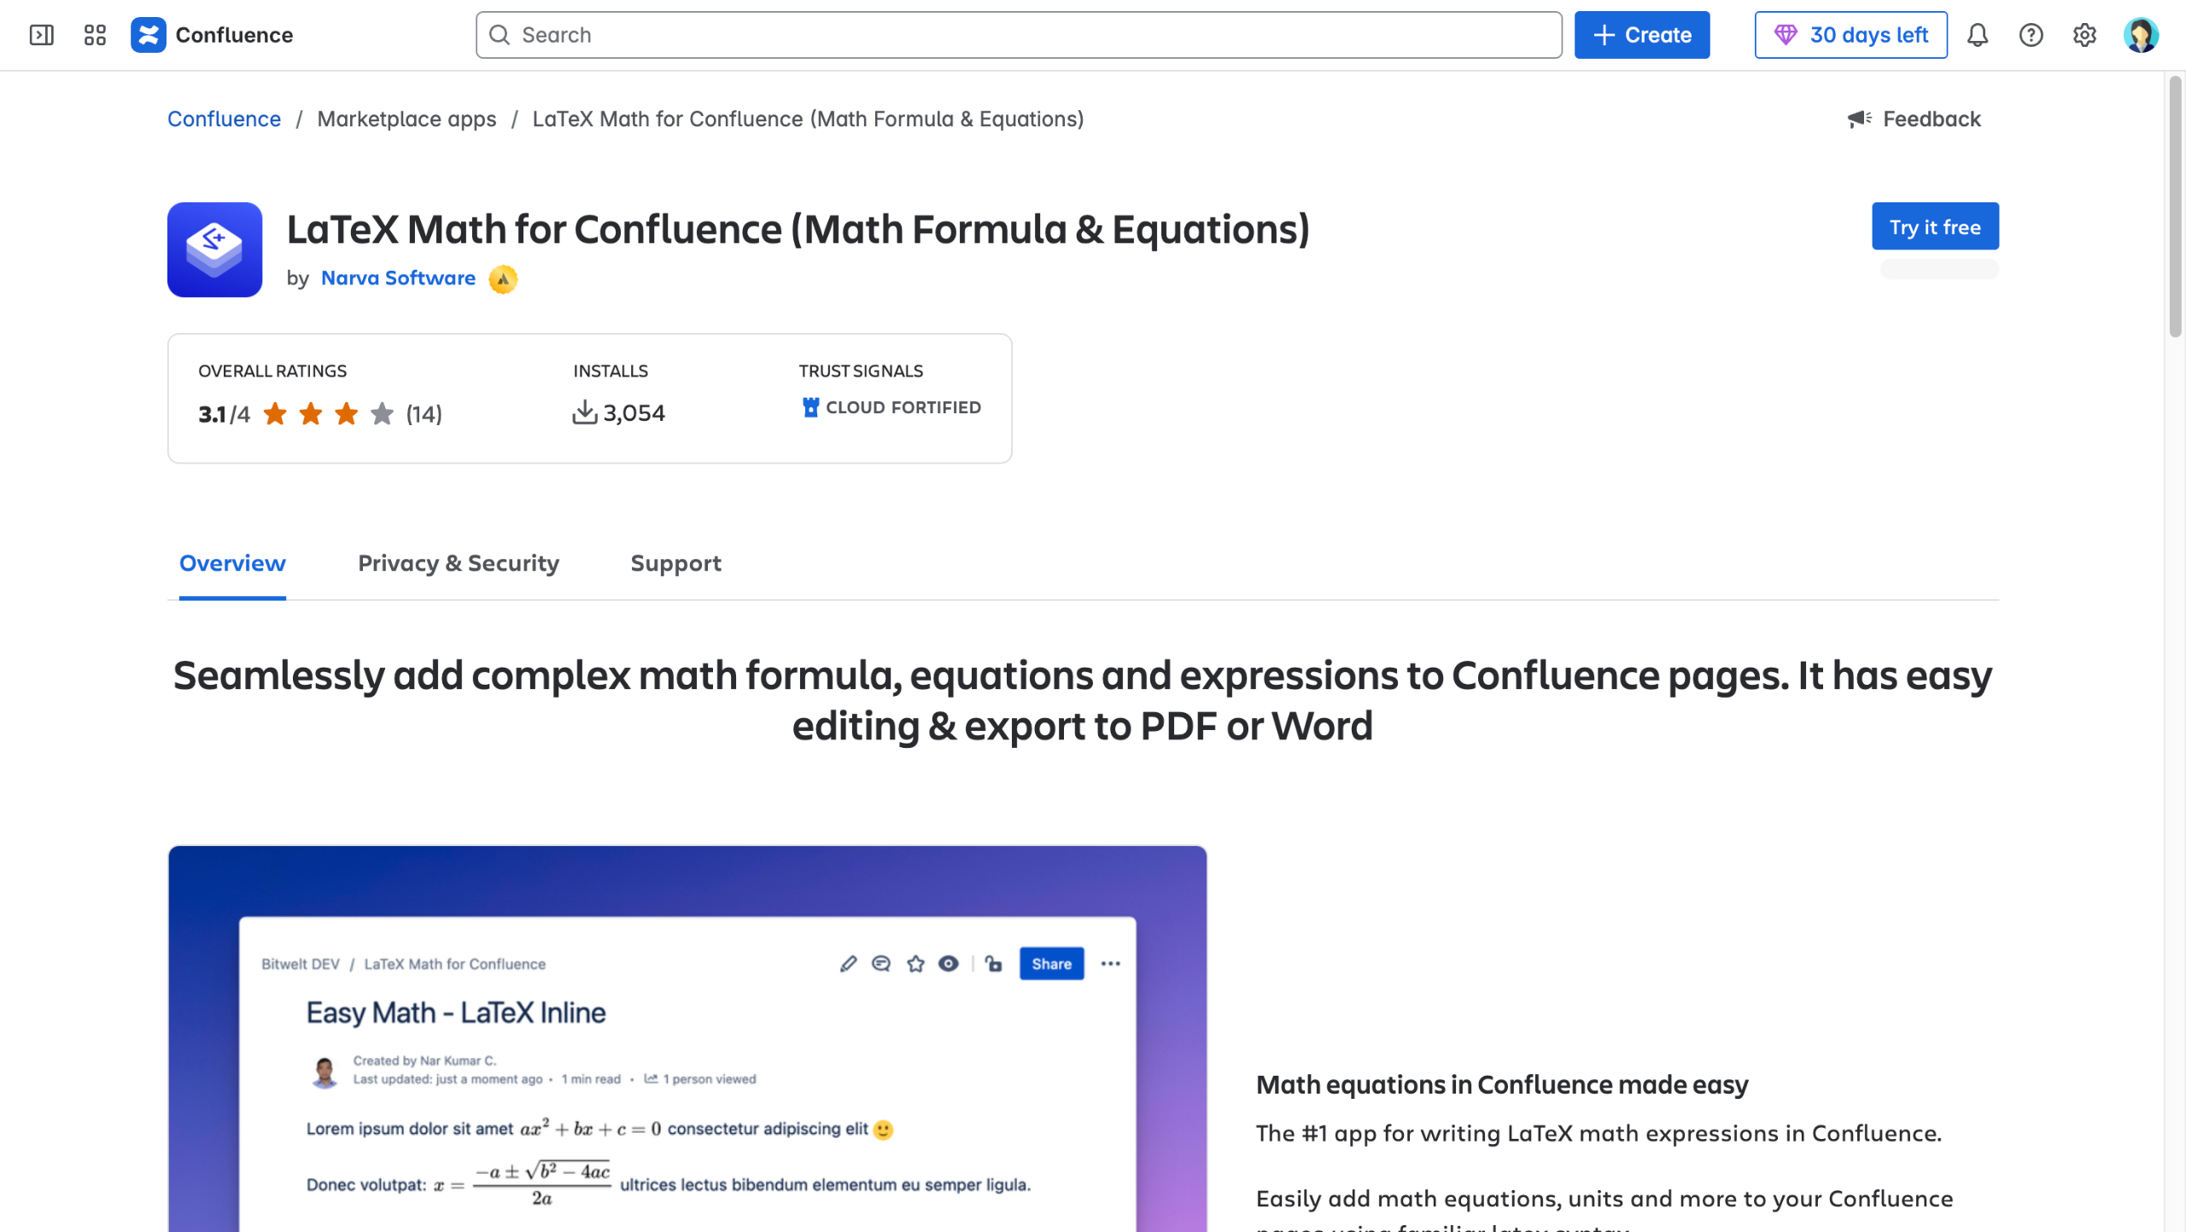Click the Narva Software partner badge
The height and width of the screenshot is (1232, 2186).
tap(503, 279)
